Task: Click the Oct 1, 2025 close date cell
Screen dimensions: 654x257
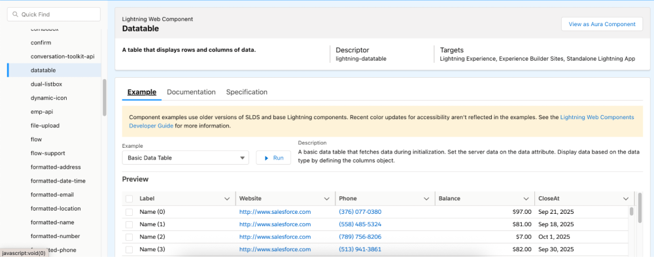Action: click(554, 237)
